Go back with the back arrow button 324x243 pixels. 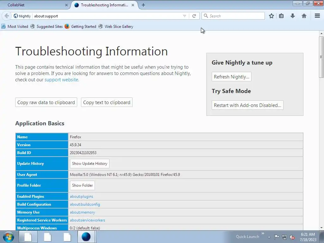[x=7, y=16]
